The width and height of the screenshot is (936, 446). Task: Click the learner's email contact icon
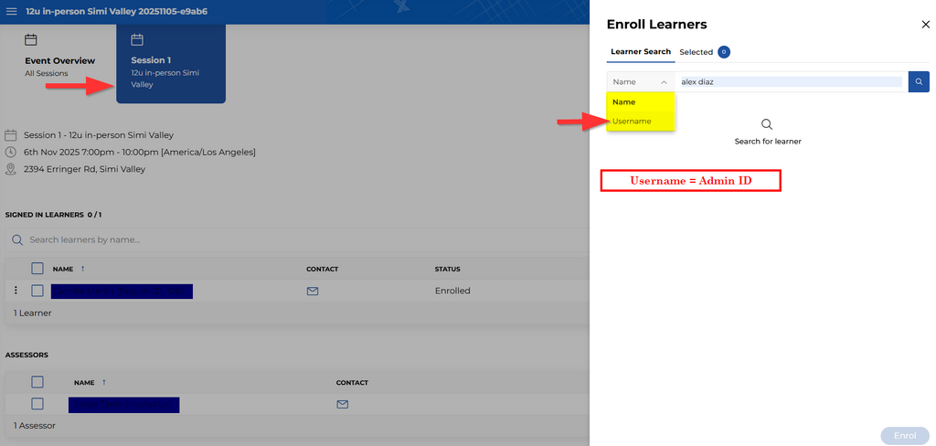click(313, 291)
